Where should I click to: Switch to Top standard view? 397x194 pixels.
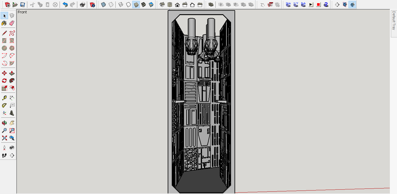click(170, 5)
